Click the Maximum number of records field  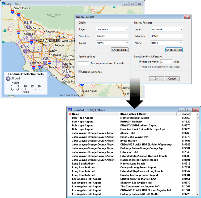point(83,63)
